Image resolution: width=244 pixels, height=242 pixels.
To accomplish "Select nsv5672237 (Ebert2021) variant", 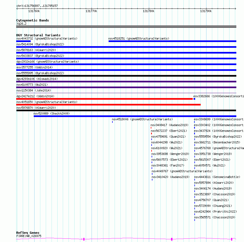I will [169, 131].
